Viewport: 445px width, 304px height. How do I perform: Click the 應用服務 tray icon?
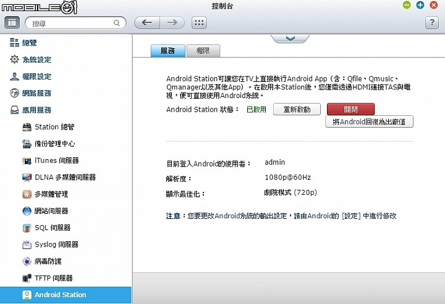[x=14, y=110]
